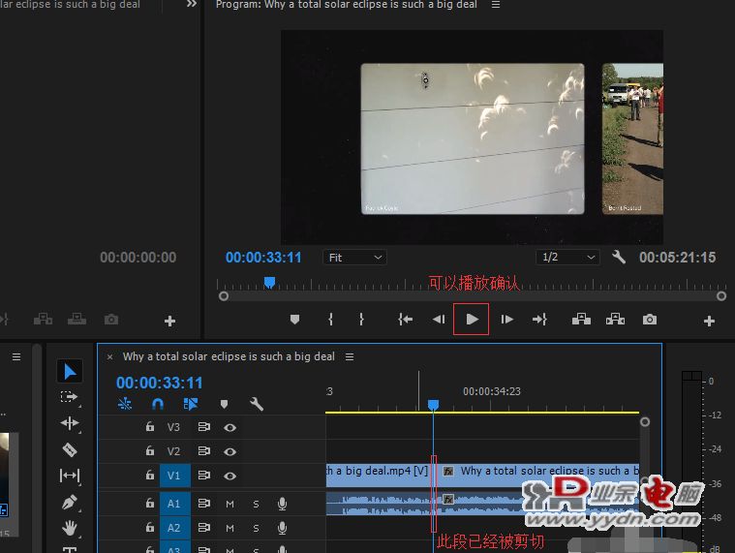This screenshot has width=735, height=553.
Task: Open Source monitor button editor plus
Action: 169,321
